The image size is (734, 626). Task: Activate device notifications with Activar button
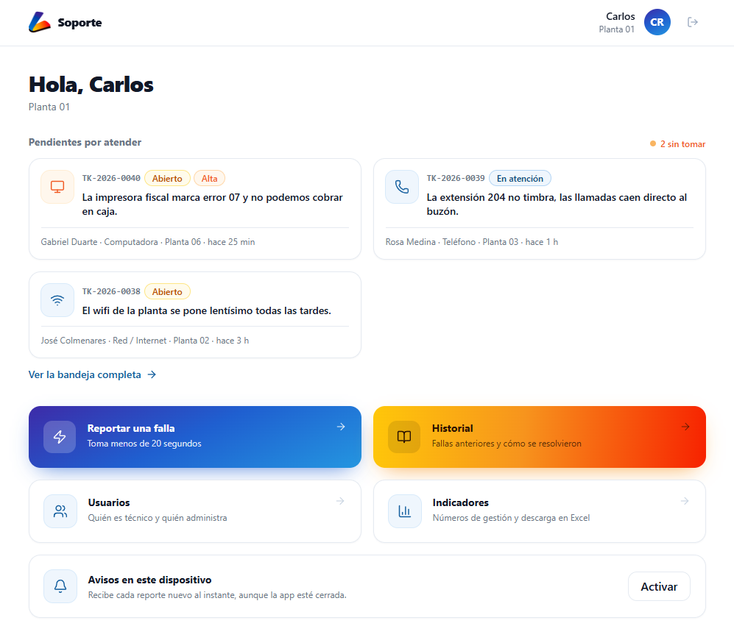click(x=659, y=586)
